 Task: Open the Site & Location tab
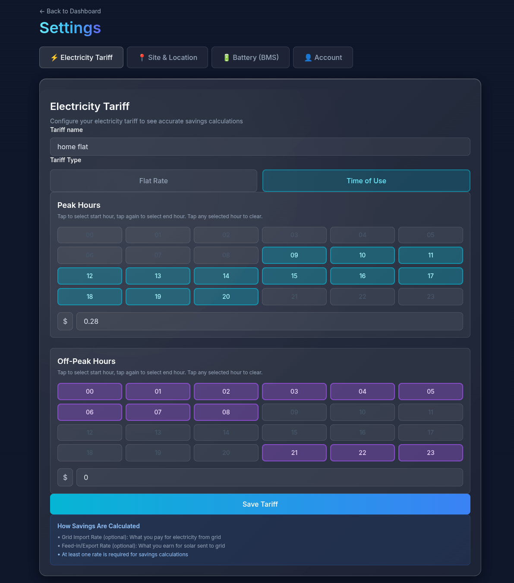pyautogui.click(x=167, y=58)
